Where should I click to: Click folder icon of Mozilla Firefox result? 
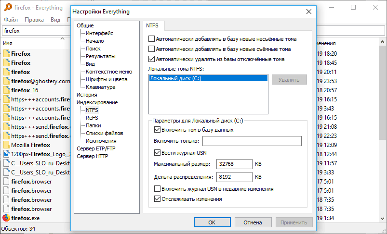[6, 145]
